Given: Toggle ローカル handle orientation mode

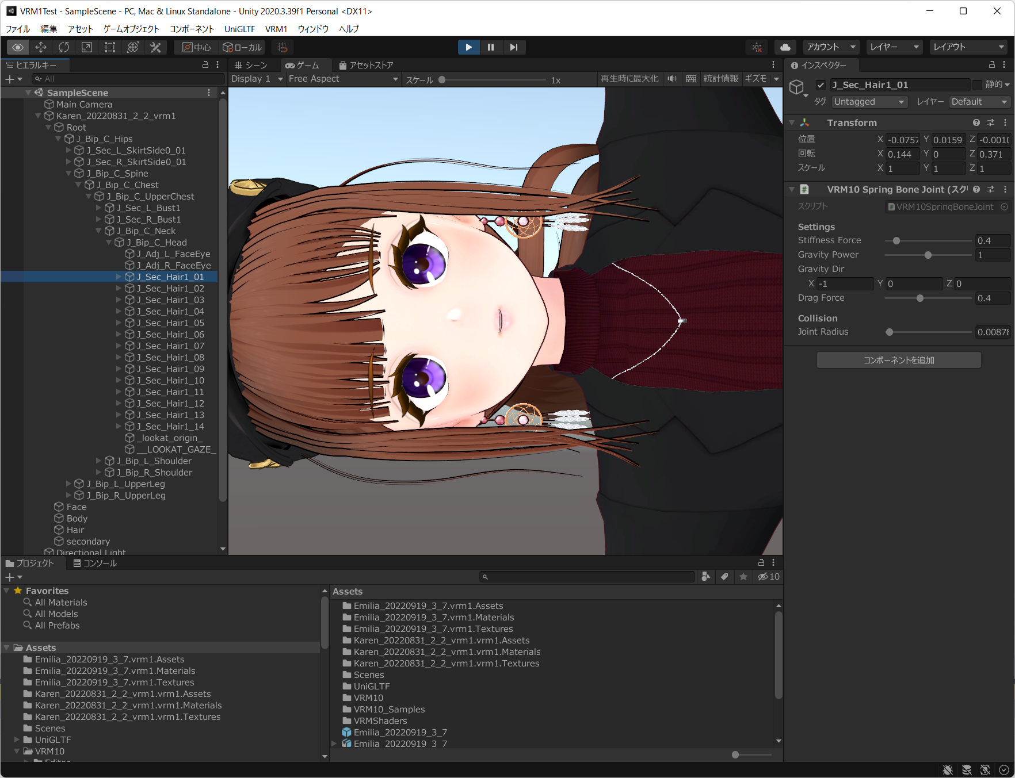Looking at the screenshot, I should pos(242,47).
